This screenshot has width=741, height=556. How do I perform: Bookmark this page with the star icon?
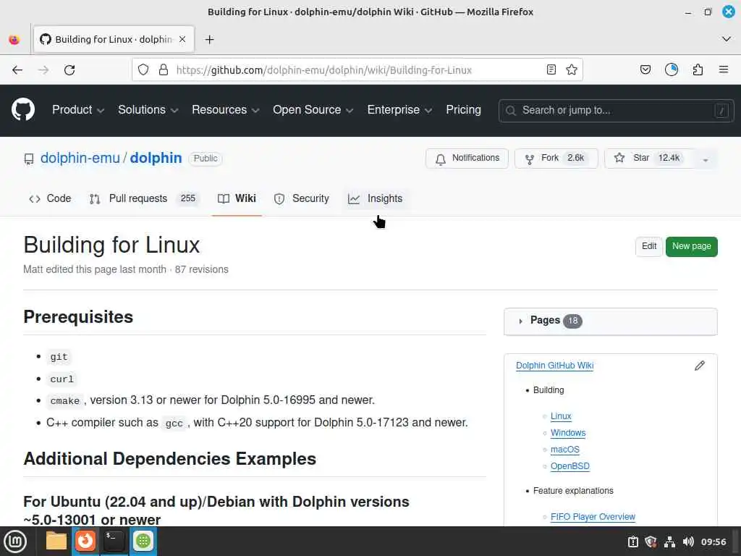pyautogui.click(x=572, y=70)
